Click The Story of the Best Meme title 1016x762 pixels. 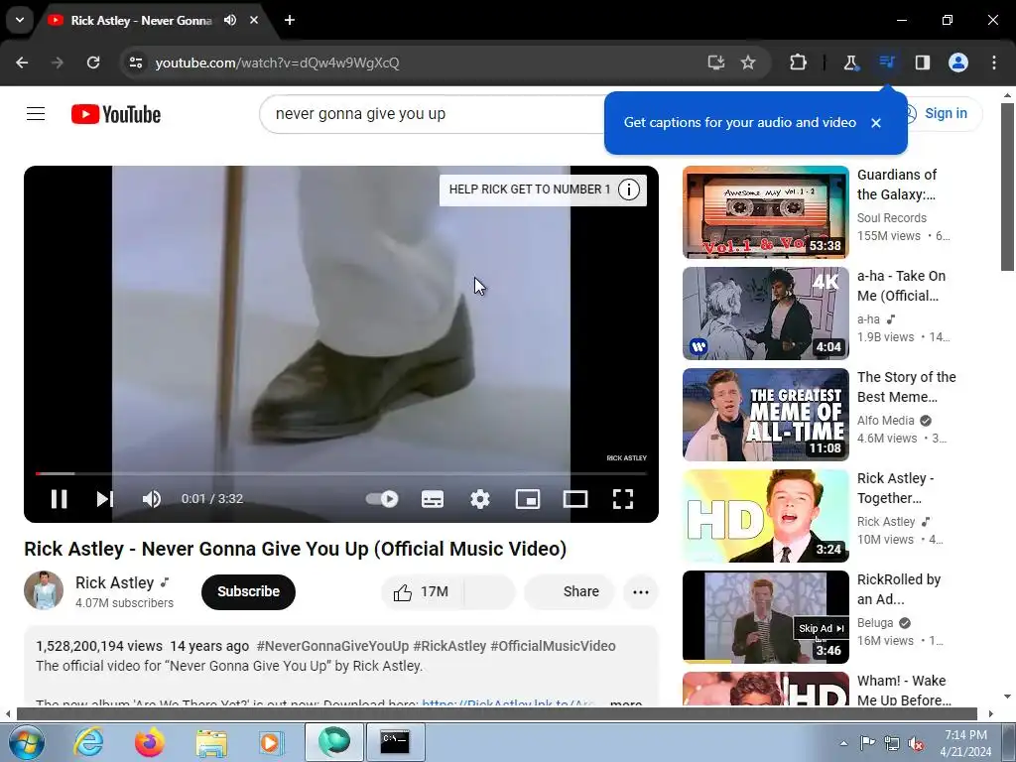907,387
